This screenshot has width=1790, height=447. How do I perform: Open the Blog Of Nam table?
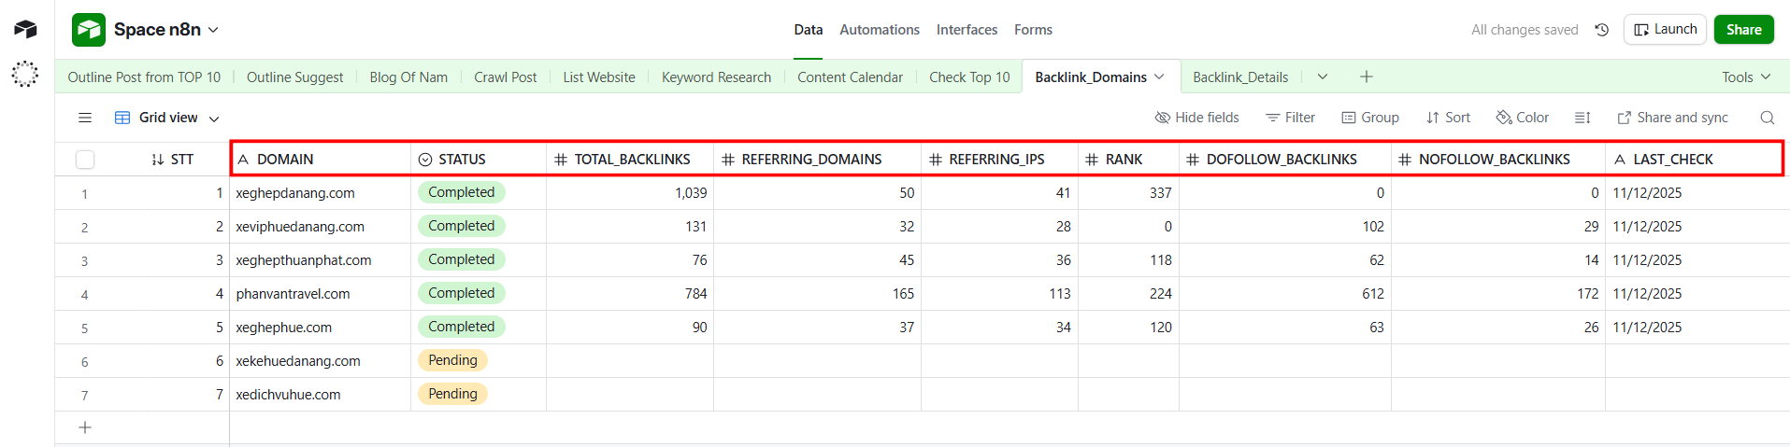(x=408, y=77)
